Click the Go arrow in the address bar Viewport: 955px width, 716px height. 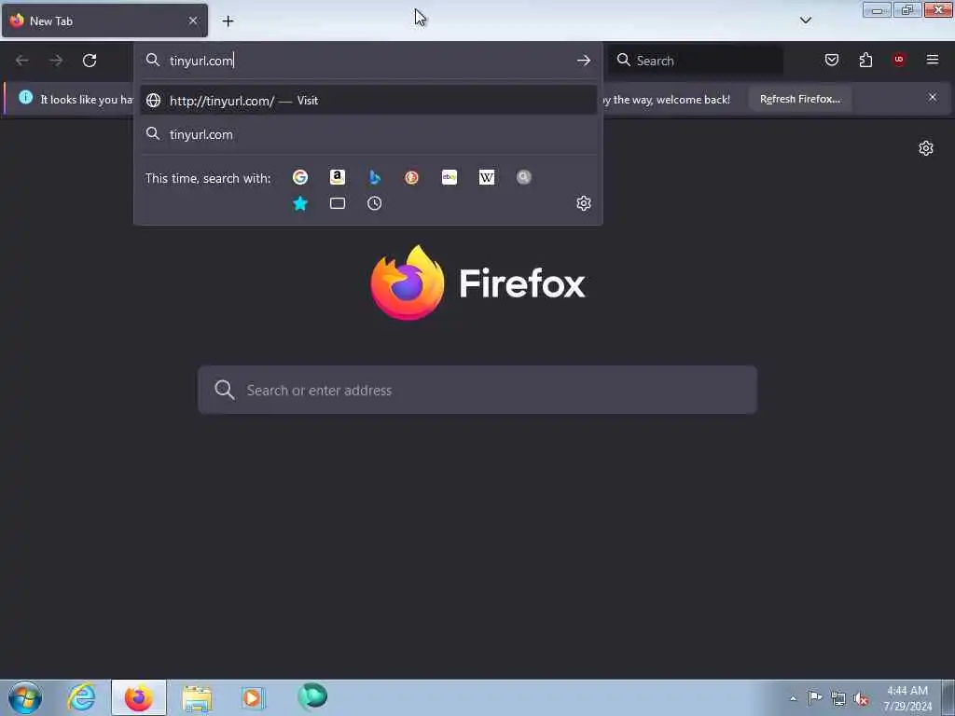coord(584,61)
